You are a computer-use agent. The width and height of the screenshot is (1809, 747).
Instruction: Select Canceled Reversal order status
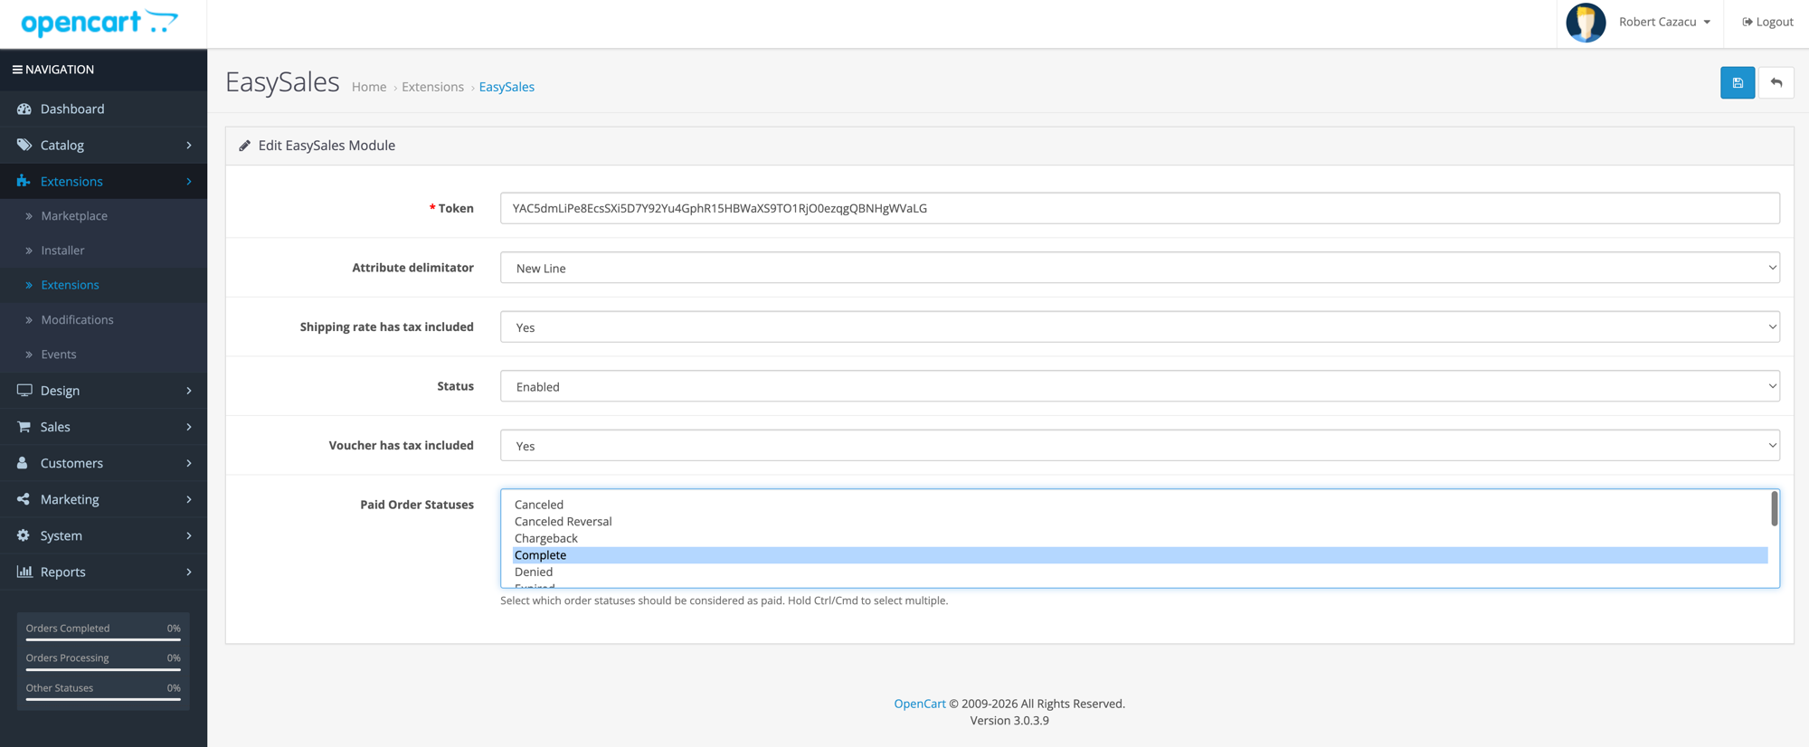(x=1140, y=521)
